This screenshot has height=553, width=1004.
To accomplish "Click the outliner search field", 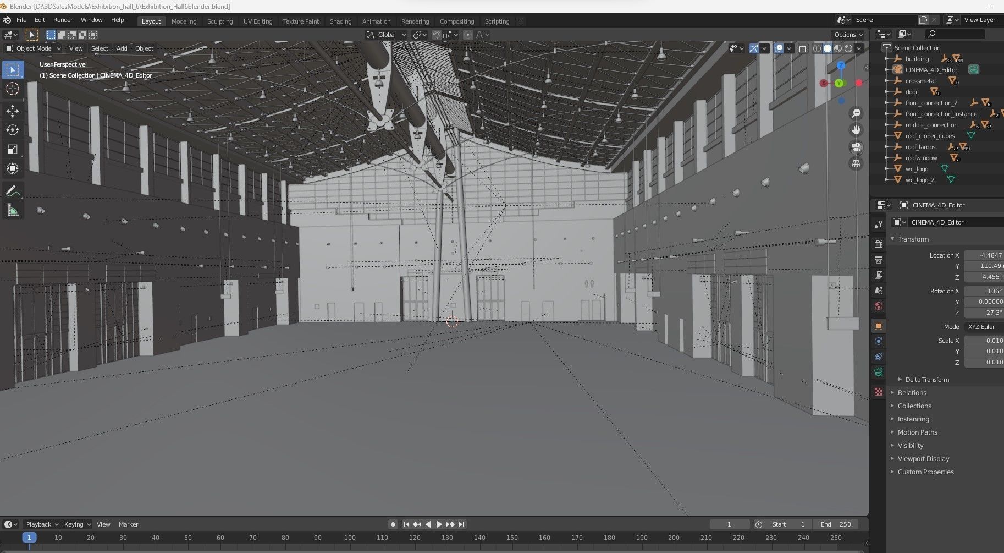I will pyautogui.click(x=955, y=34).
